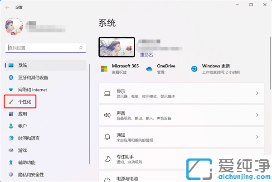Click the OneDrive cloud icon

(149, 69)
